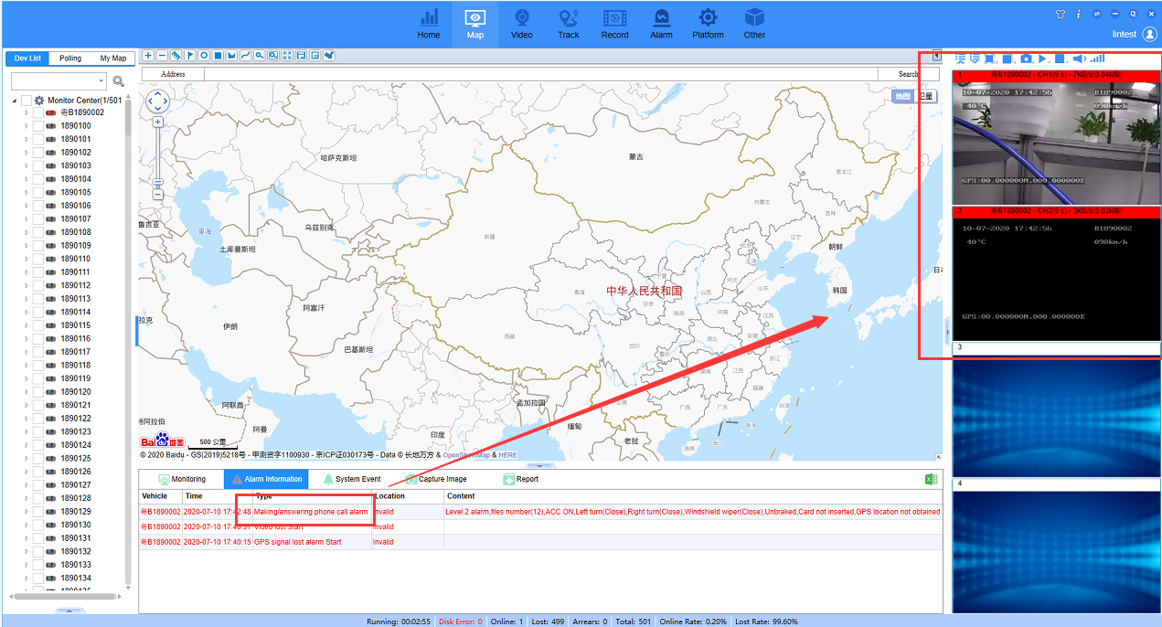1162x627 pixels.
Task: Check the box for vehicle 1890110
Action: coord(37,259)
